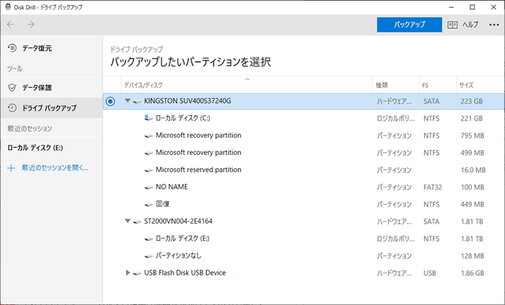Select the パーティションなし row
Screen dimensions: 505x305
click(x=304, y=256)
